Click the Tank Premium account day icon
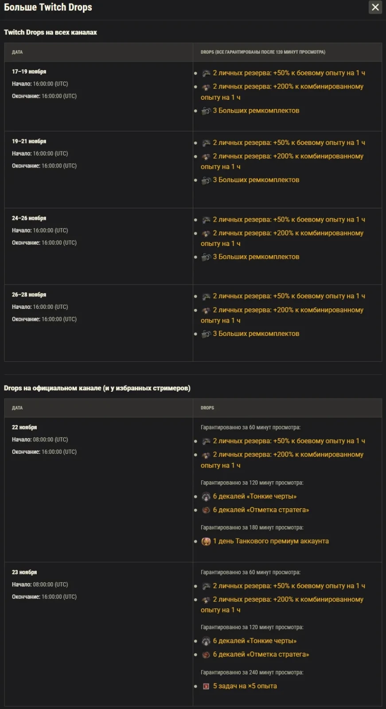This screenshot has height=709, width=386. 206,541
